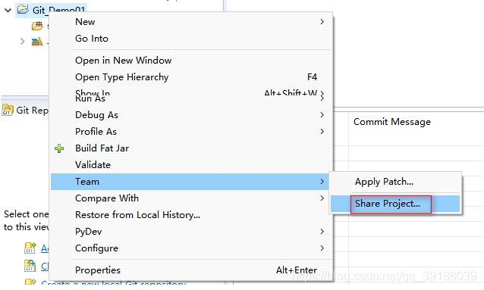Image resolution: width=484 pixels, height=290 pixels.
Task: Click the Git Repositories tab label
Action: click(32, 111)
